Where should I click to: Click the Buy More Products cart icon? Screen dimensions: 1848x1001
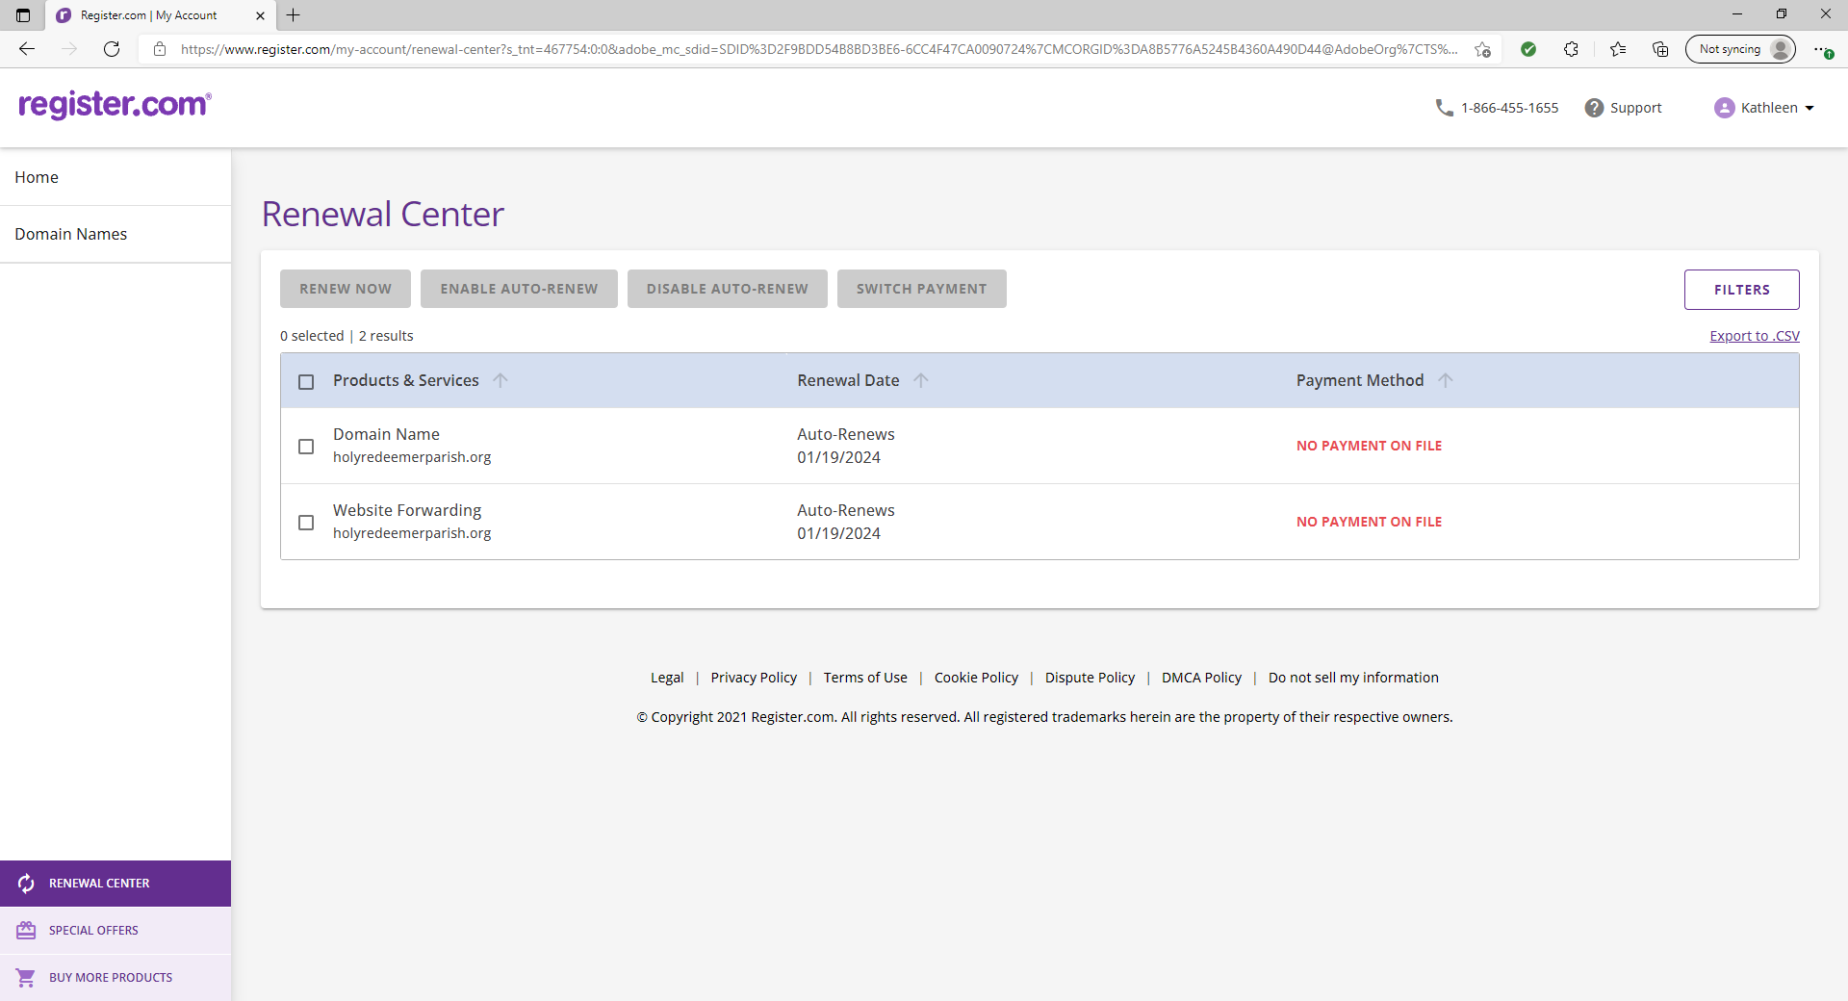[x=26, y=977]
